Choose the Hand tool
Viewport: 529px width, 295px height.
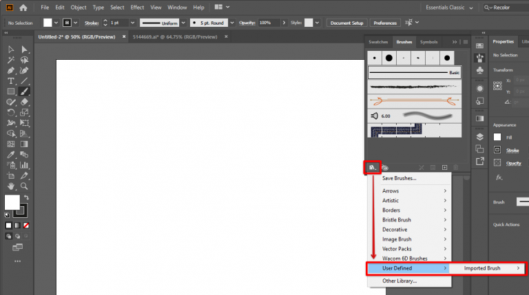[11, 186]
